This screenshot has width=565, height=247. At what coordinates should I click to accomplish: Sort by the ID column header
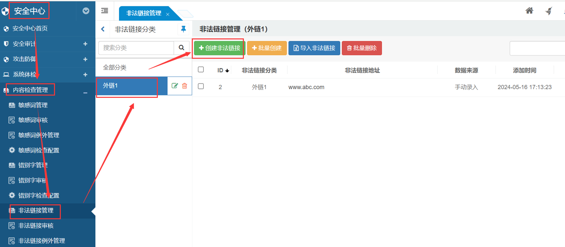tap(223, 70)
